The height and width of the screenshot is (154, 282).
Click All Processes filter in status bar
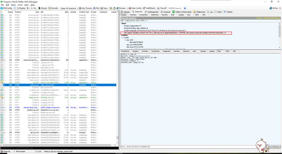19,151
